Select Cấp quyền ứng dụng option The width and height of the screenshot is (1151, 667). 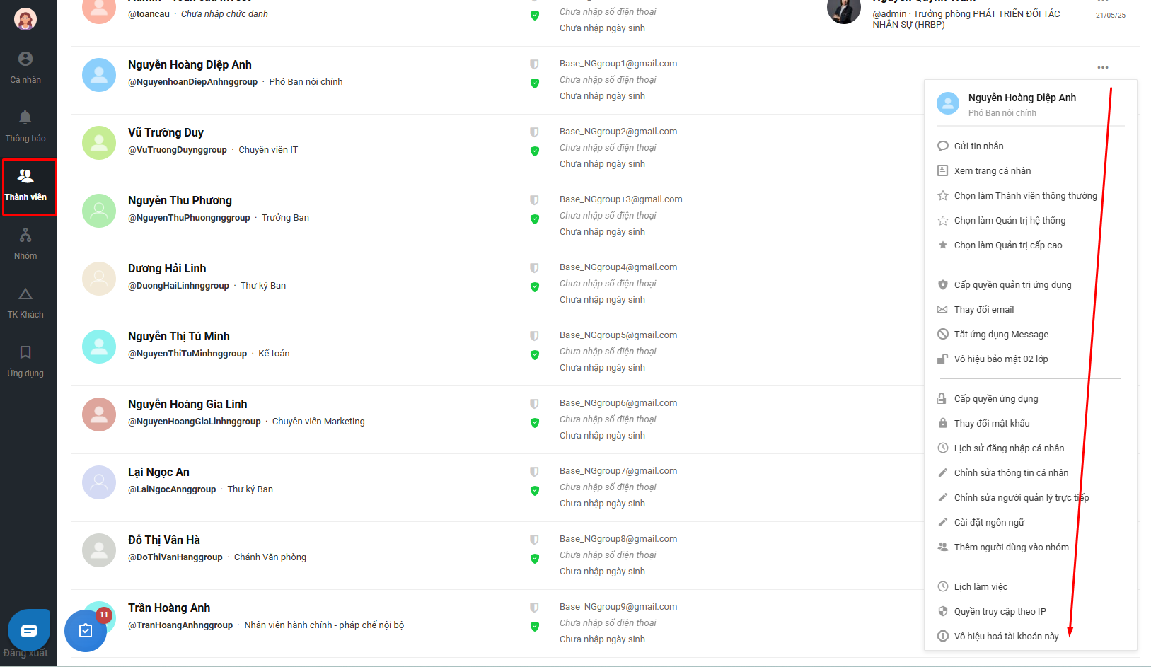point(996,398)
